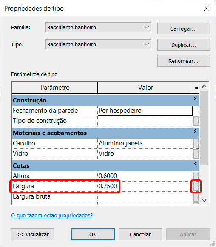Click associate button for Tipo de construção
Screen dimensions: 216x247
click(x=196, y=121)
